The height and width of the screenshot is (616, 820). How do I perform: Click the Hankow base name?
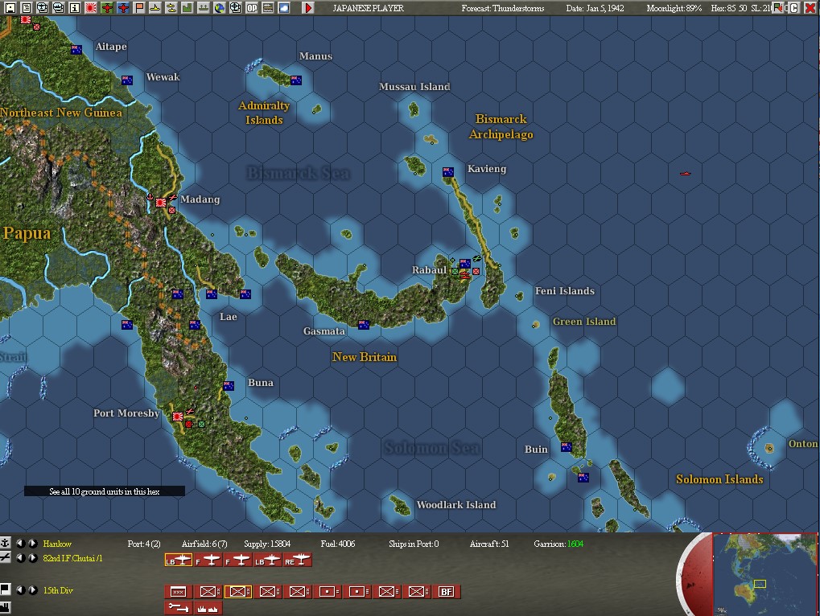pos(57,544)
